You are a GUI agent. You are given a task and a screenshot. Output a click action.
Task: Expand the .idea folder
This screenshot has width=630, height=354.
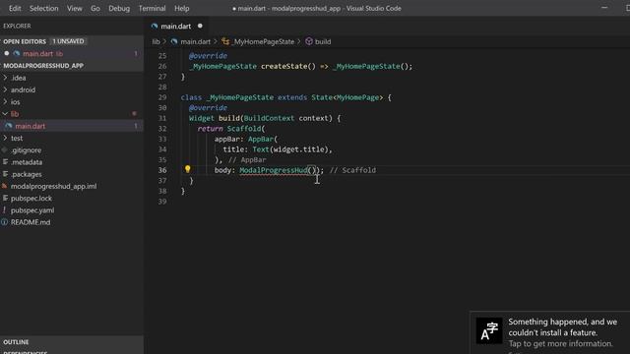pyautogui.click(x=18, y=78)
